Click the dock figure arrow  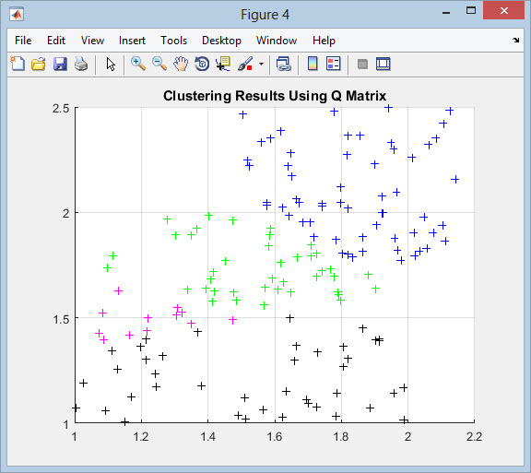point(515,40)
